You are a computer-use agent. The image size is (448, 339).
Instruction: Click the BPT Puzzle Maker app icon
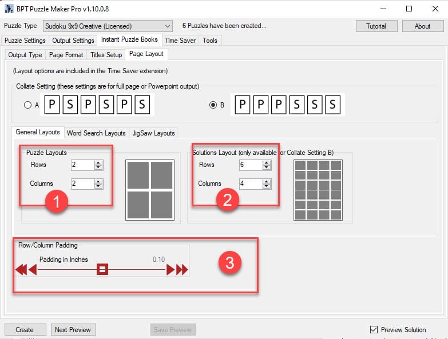tap(8, 9)
